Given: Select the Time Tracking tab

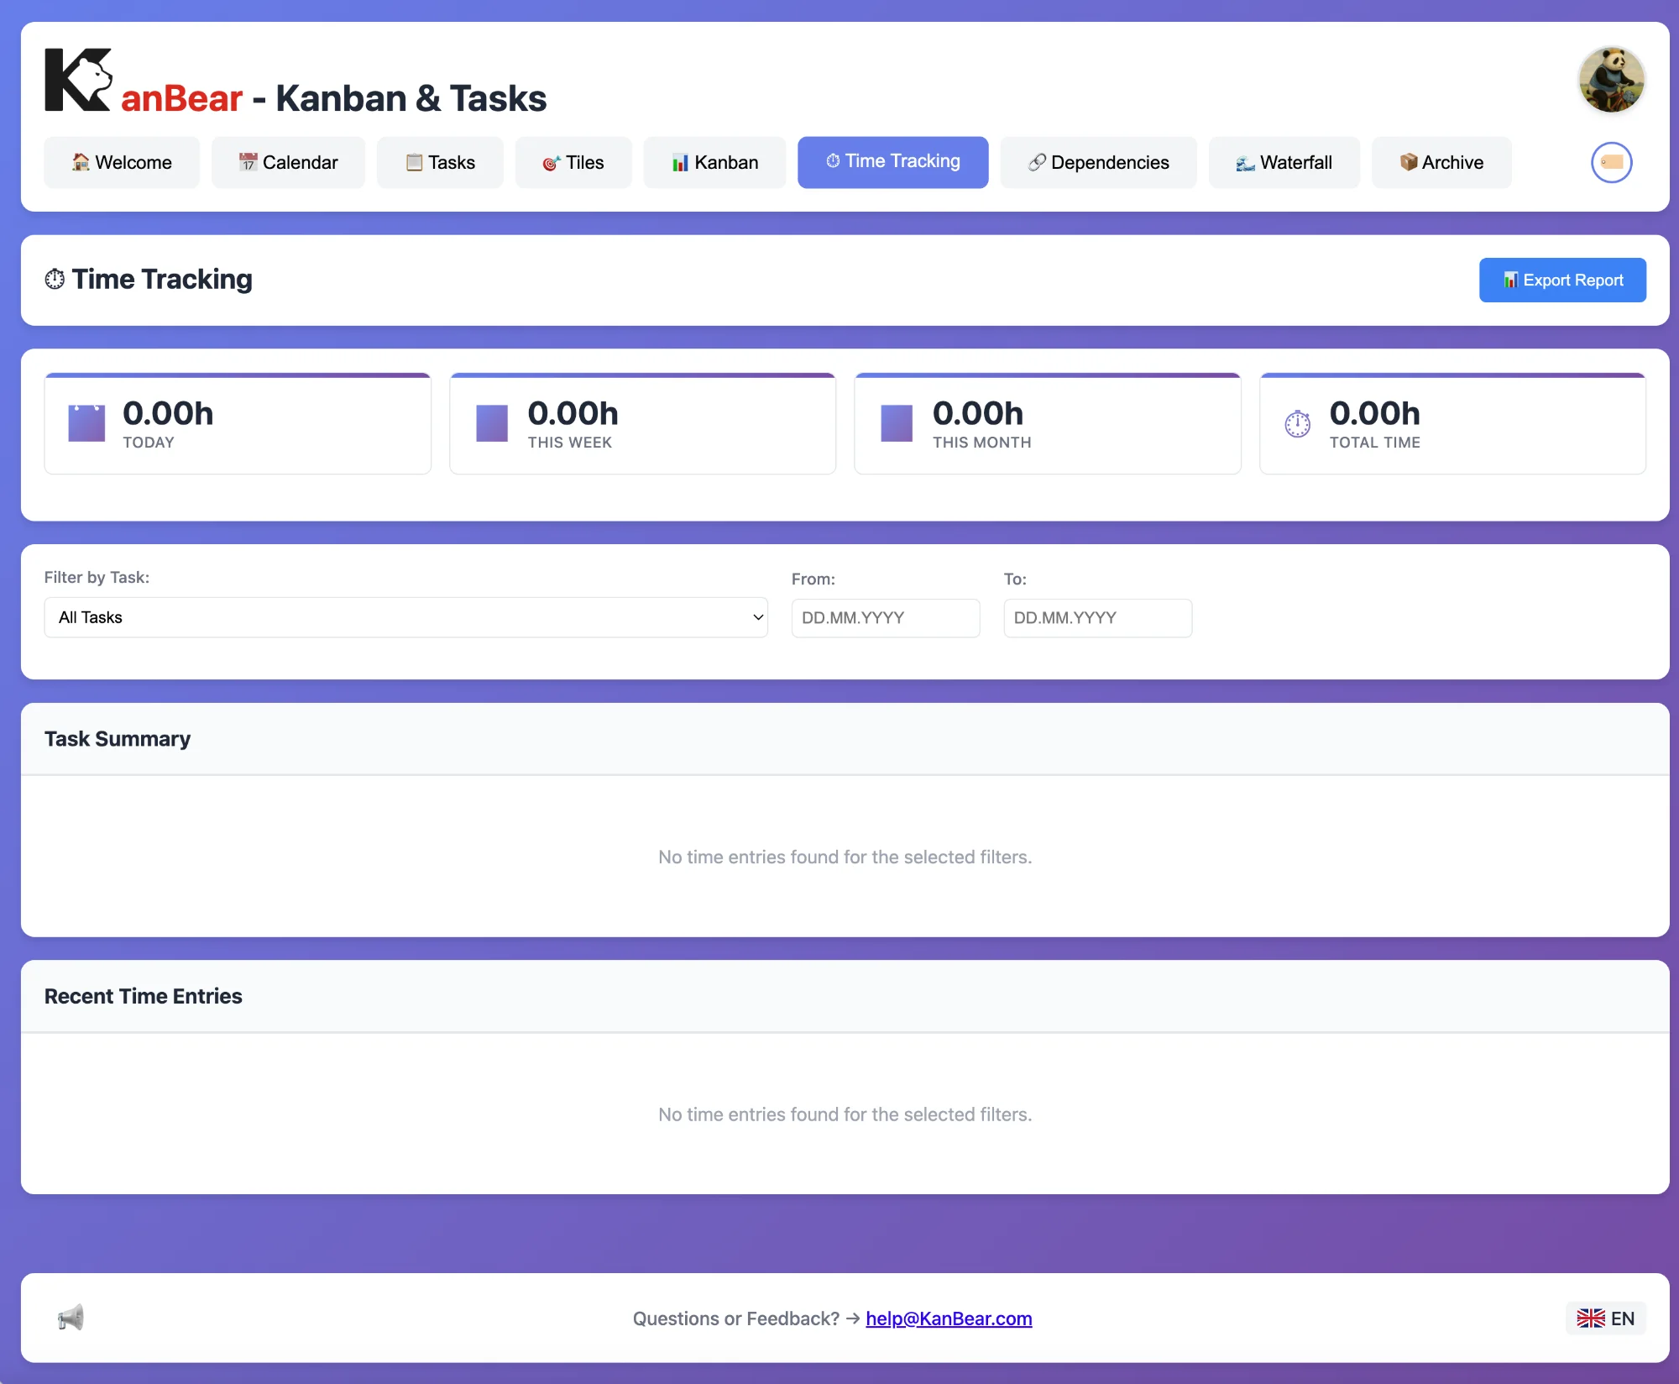Looking at the screenshot, I should click(x=892, y=162).
